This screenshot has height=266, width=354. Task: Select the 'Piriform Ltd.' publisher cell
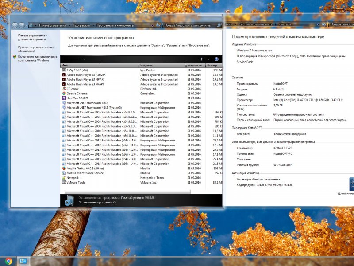point(148,89)
